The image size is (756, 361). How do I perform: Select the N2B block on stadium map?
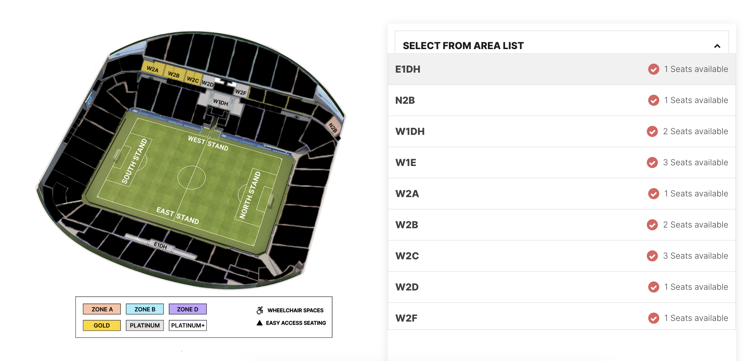[333, 128]
